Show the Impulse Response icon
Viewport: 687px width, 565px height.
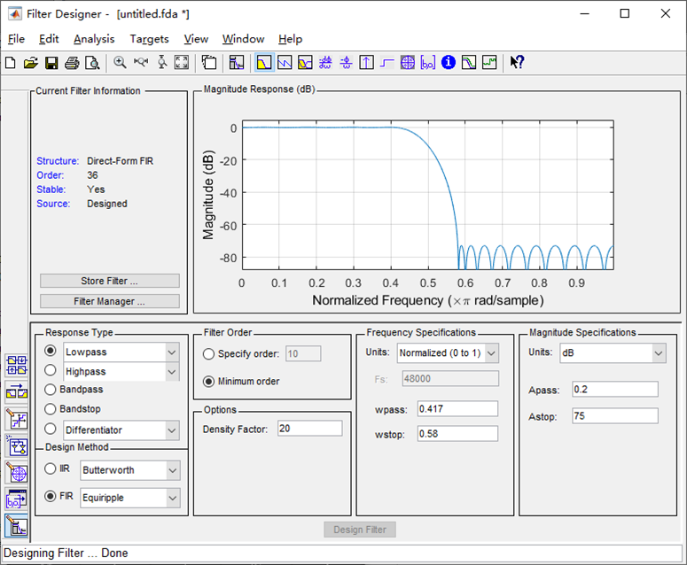[366, 63]
